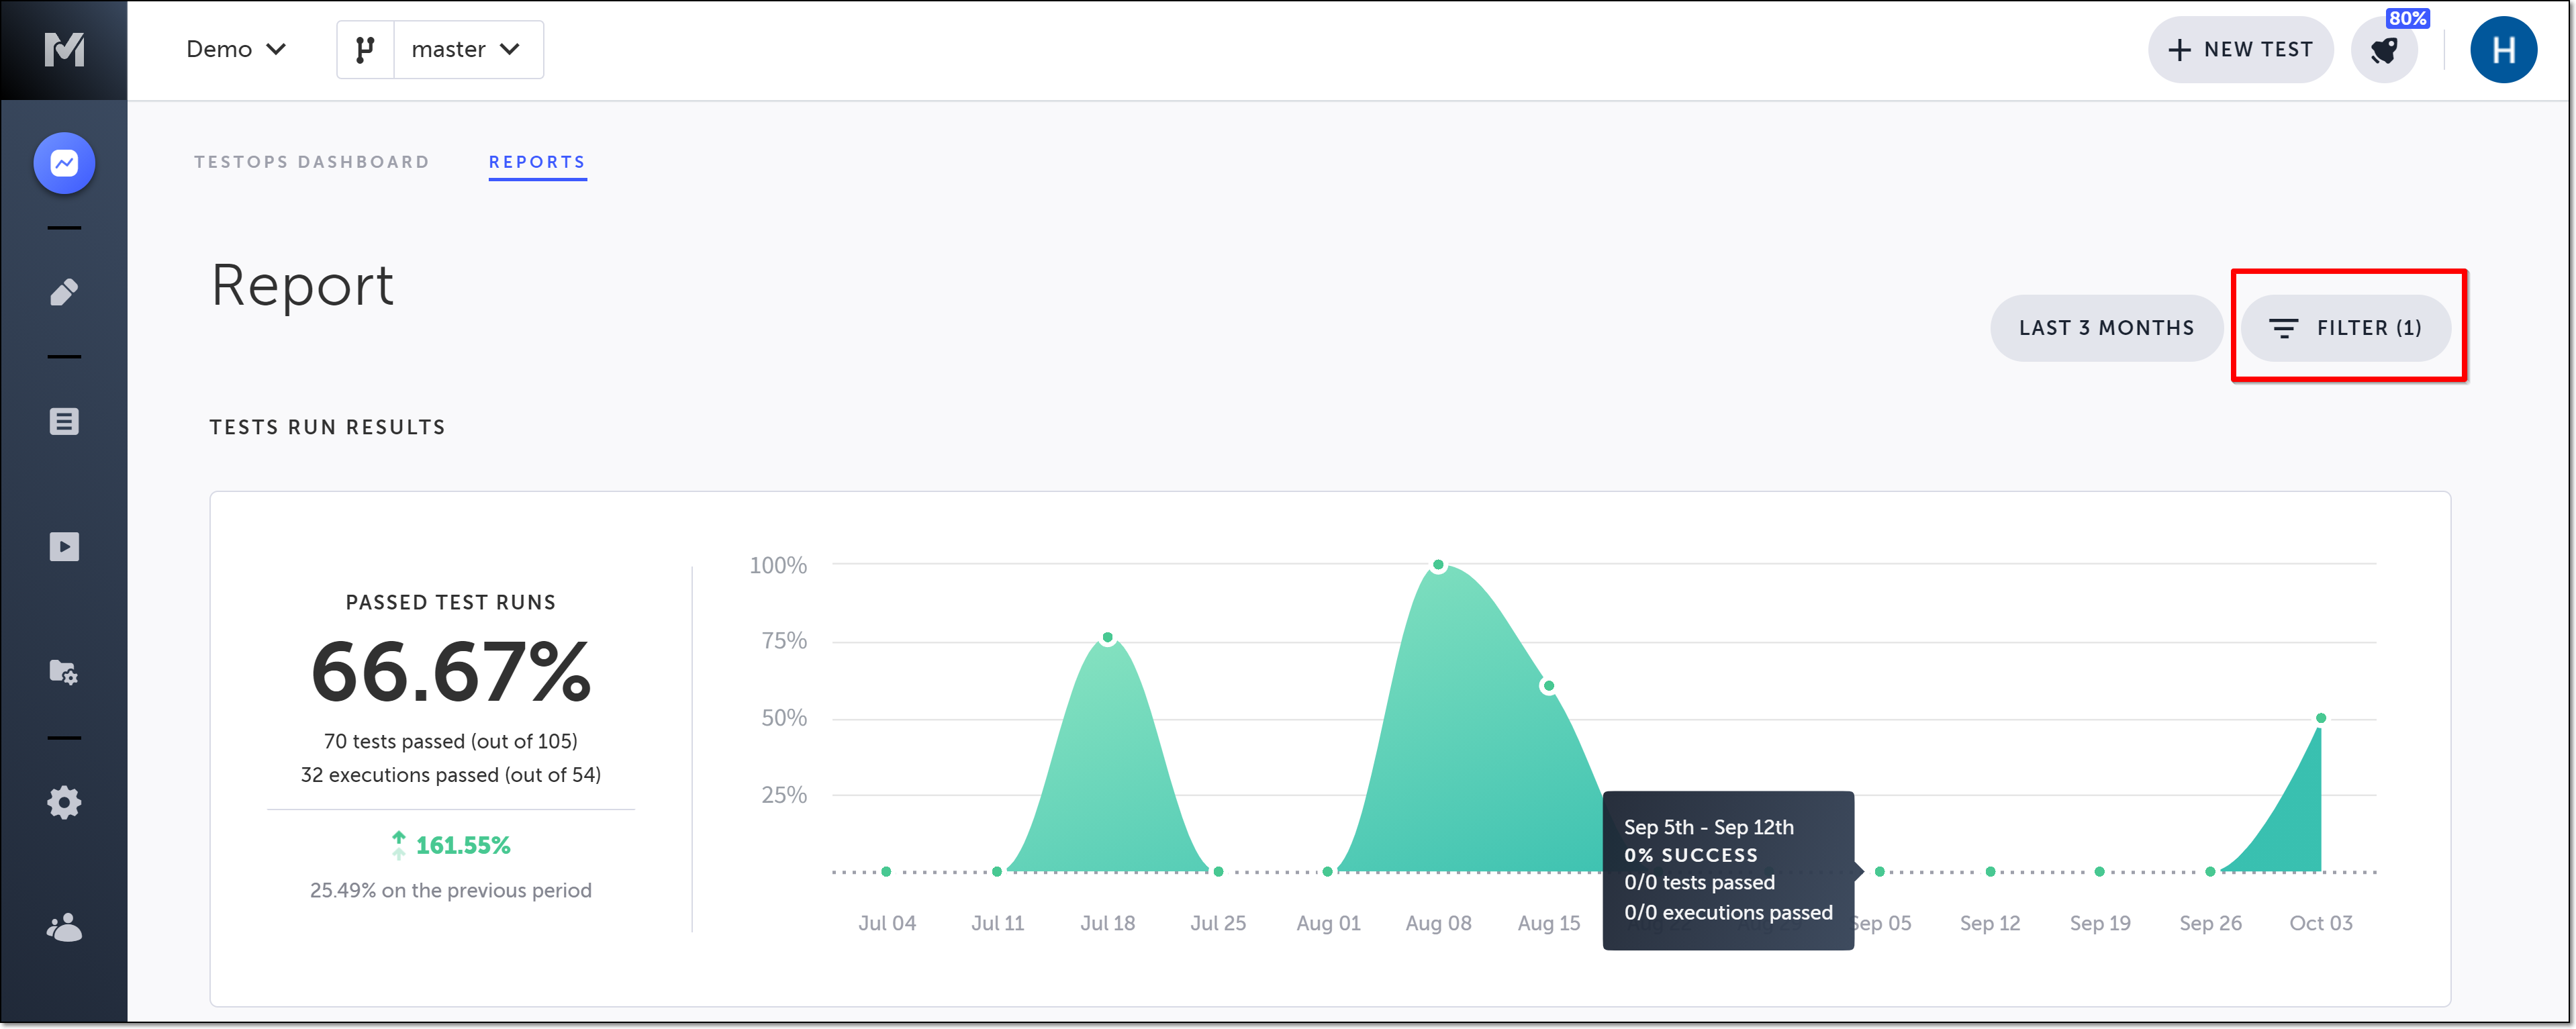Image resolution: width=2576 pixels, height=1029 pixels.
Task: Open the Last 3 Months period selector
Action: (2106, 328)
